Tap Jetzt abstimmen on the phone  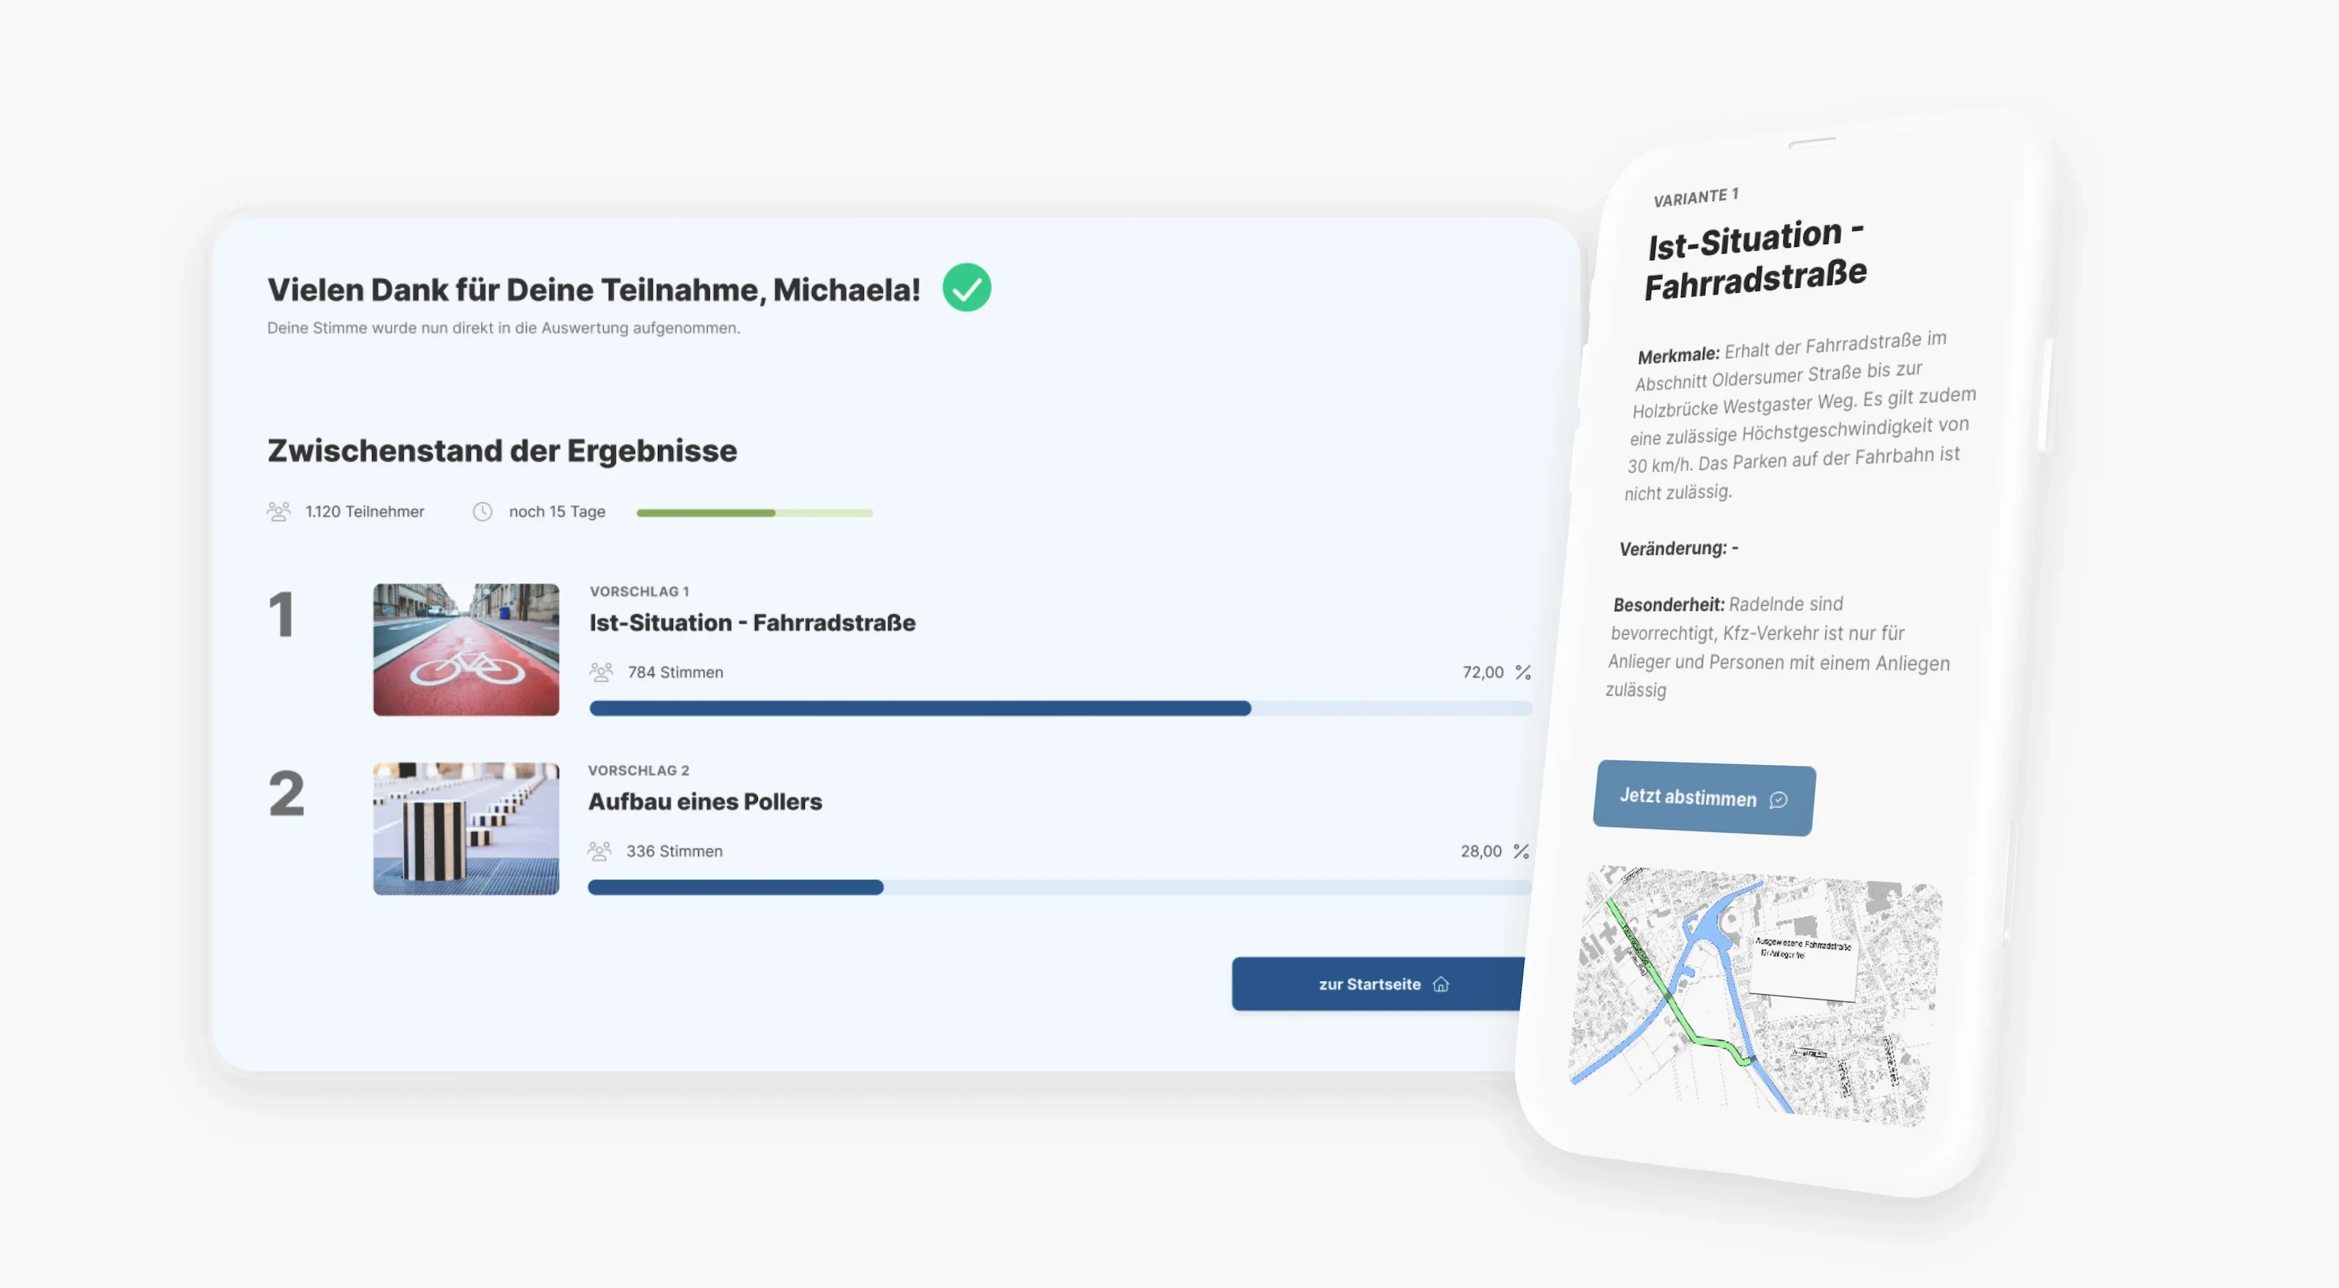coord(1703,798)
